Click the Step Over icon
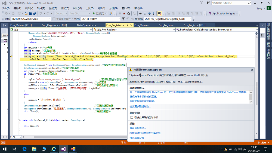 click(x=149, y=14)
